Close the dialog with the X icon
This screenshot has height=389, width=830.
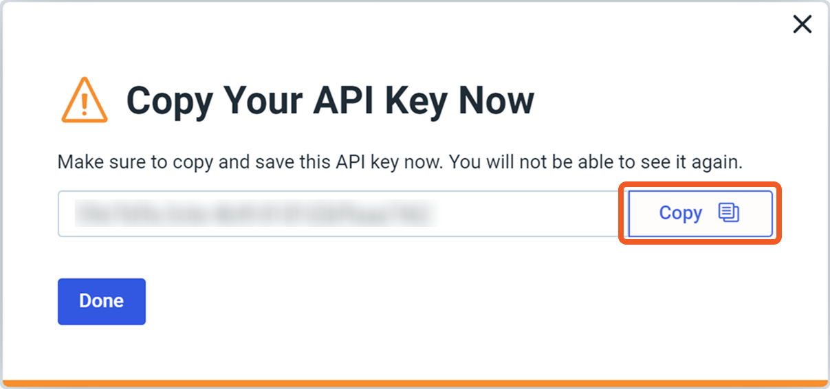[x=802, y=25]
